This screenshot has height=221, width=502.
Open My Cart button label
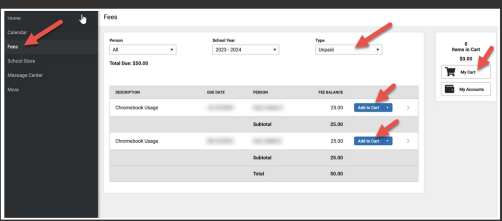tap(468, 72)
